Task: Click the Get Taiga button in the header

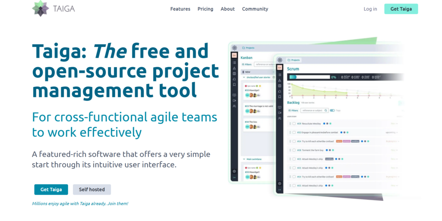Action: [401, 9]
